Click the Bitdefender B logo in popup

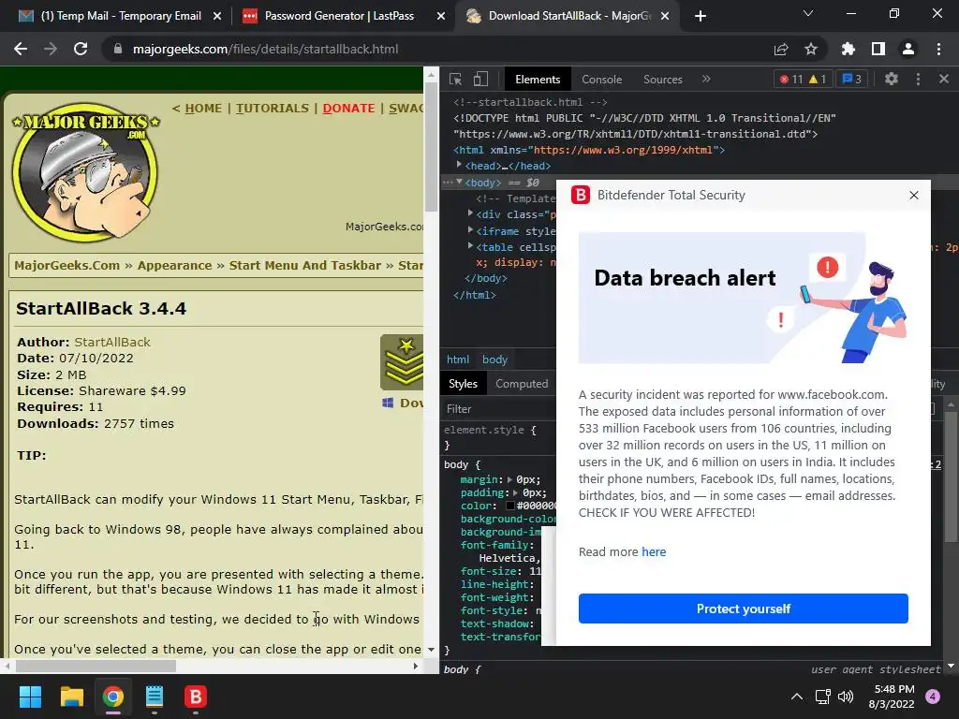point(581,195)
